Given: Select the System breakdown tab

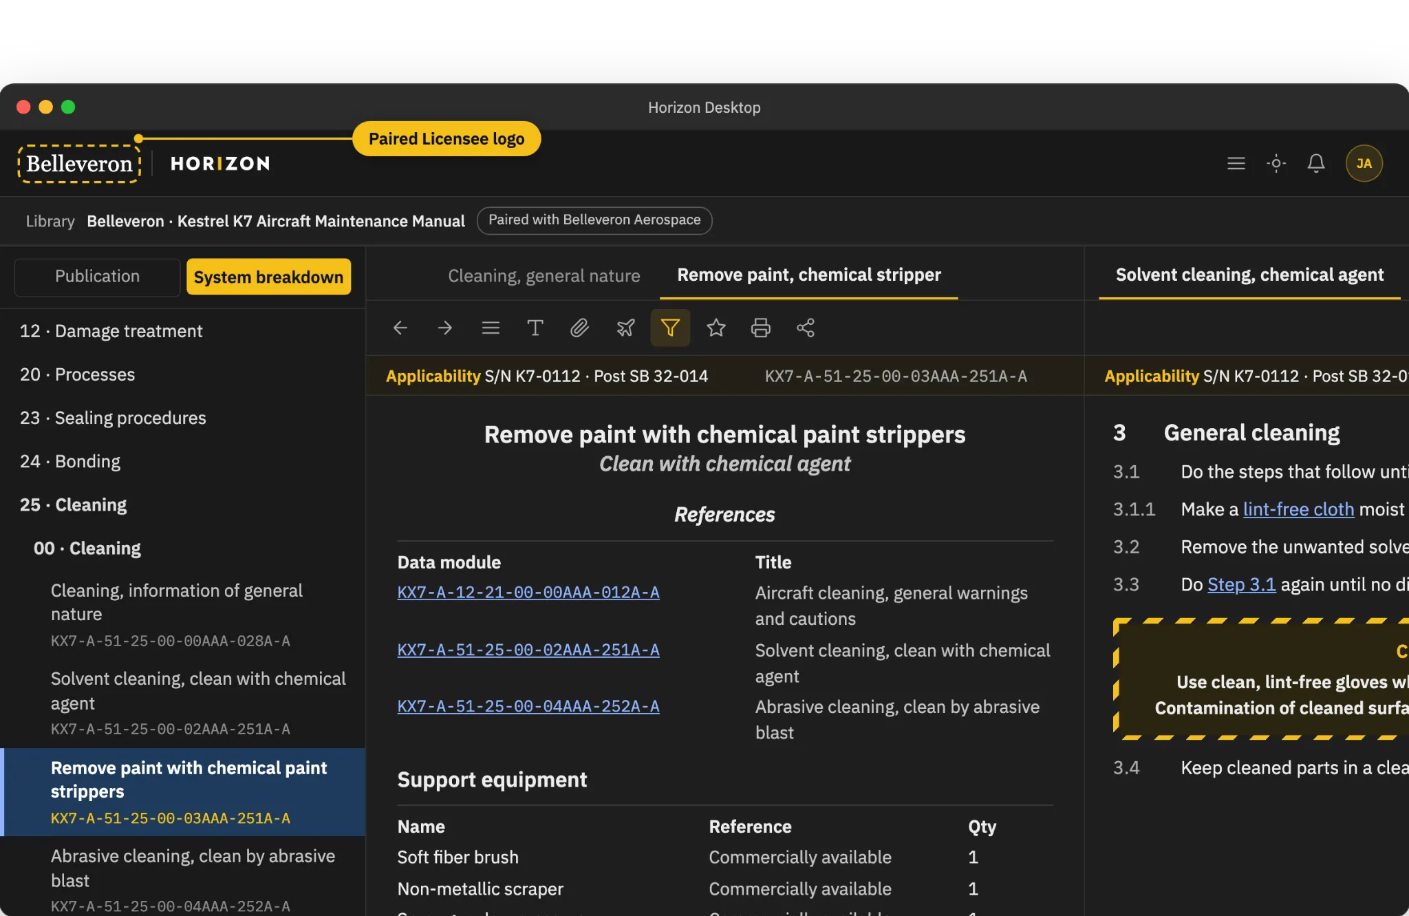Looking at the screenshot, I should click(268, 277).
